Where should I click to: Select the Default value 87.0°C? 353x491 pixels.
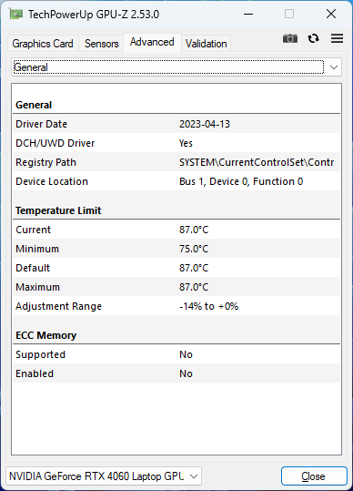(x=194, y=268)
